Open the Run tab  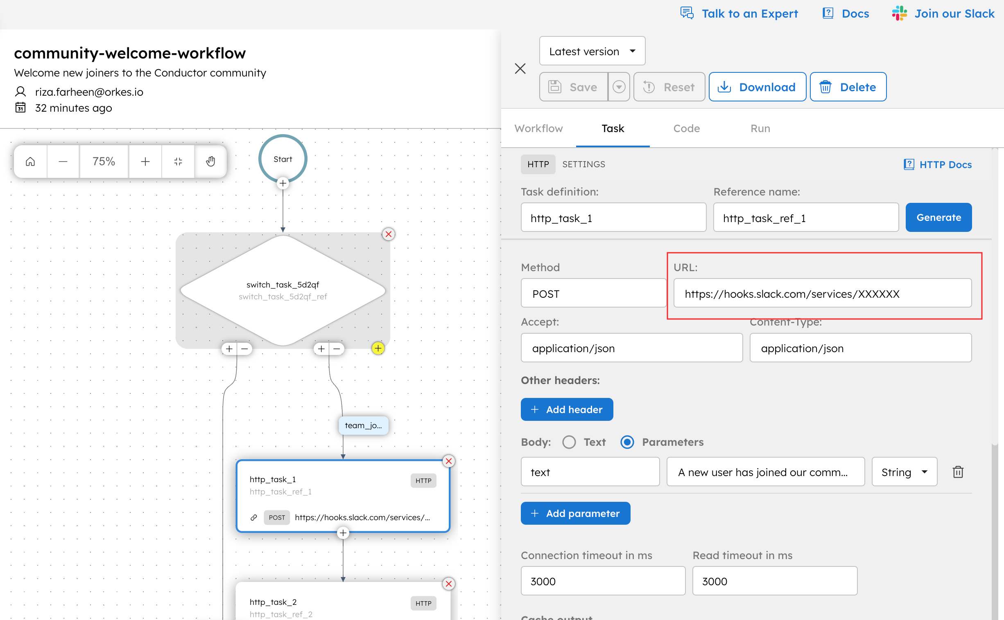coord(760,128)
